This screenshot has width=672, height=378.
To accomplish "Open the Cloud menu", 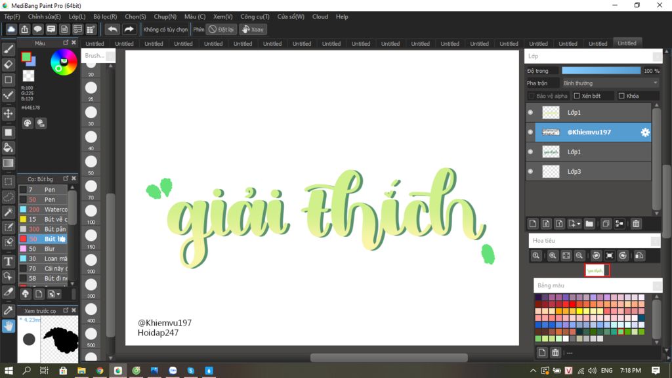I will point(320,16).
